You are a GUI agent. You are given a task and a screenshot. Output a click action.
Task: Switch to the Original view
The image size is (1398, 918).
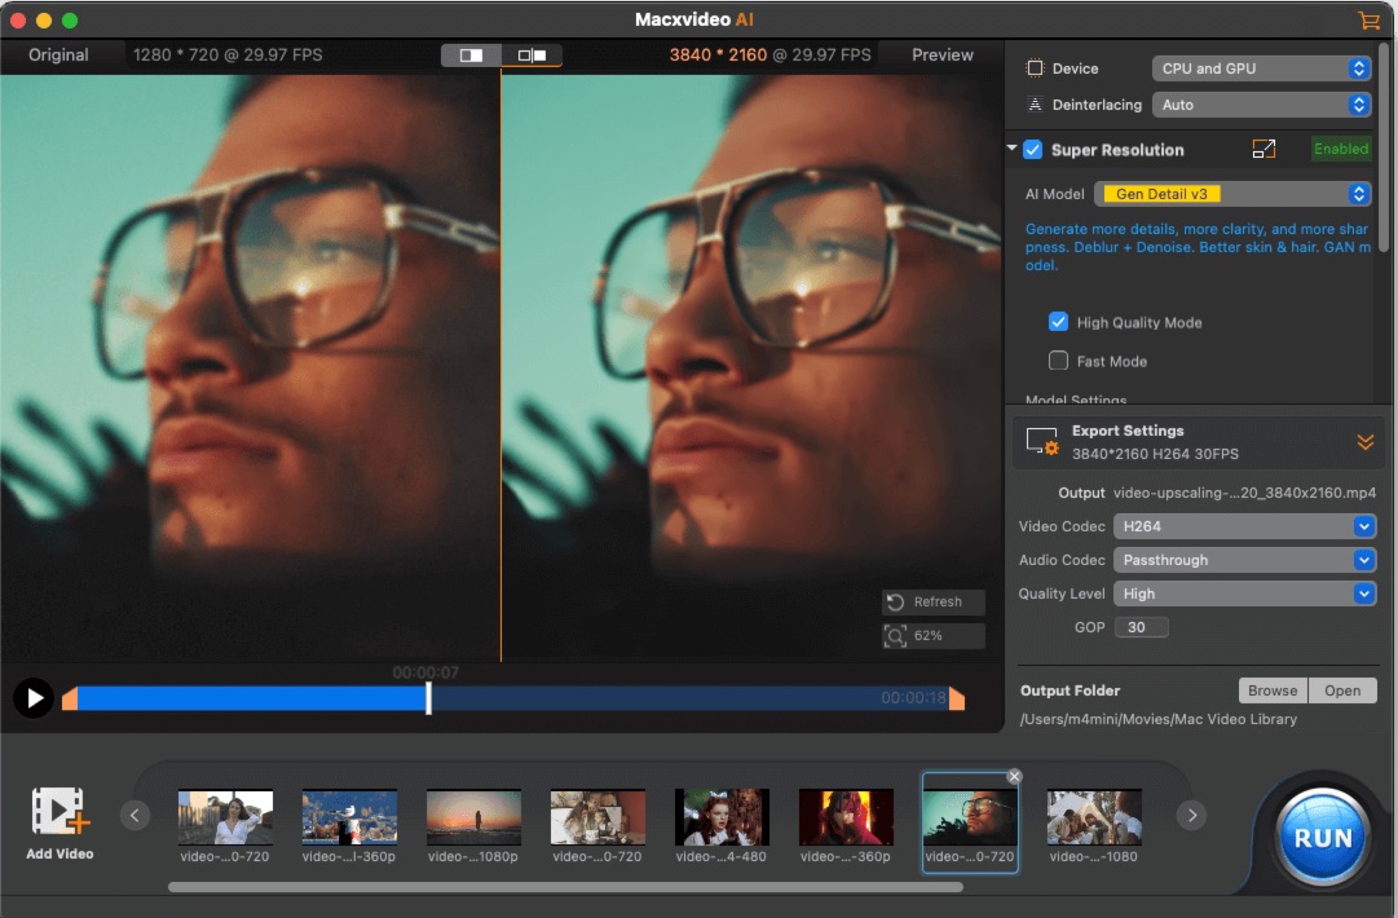coord(58,55)
